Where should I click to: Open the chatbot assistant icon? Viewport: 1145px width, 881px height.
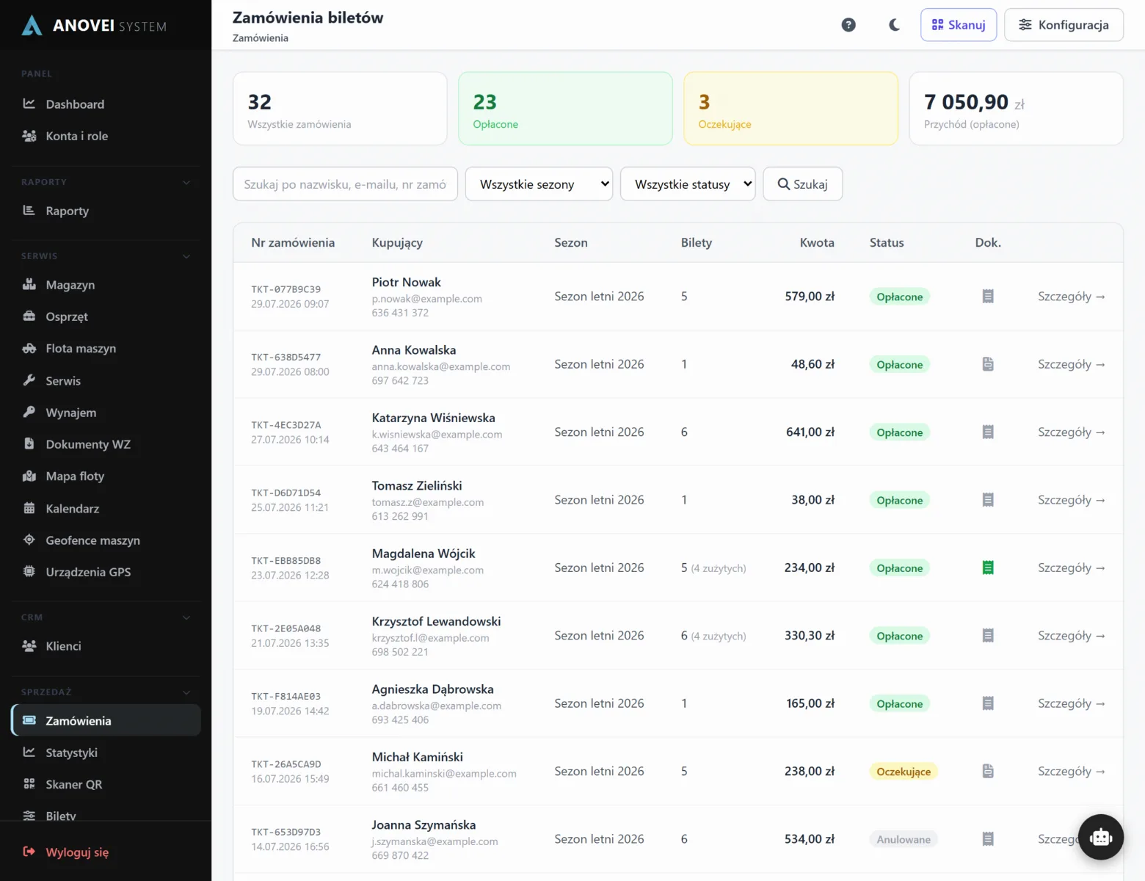coord(1101,837)
